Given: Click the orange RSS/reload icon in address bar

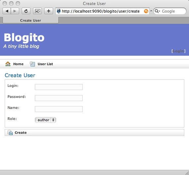Looking at the screenshot, I should pos(146,11).
